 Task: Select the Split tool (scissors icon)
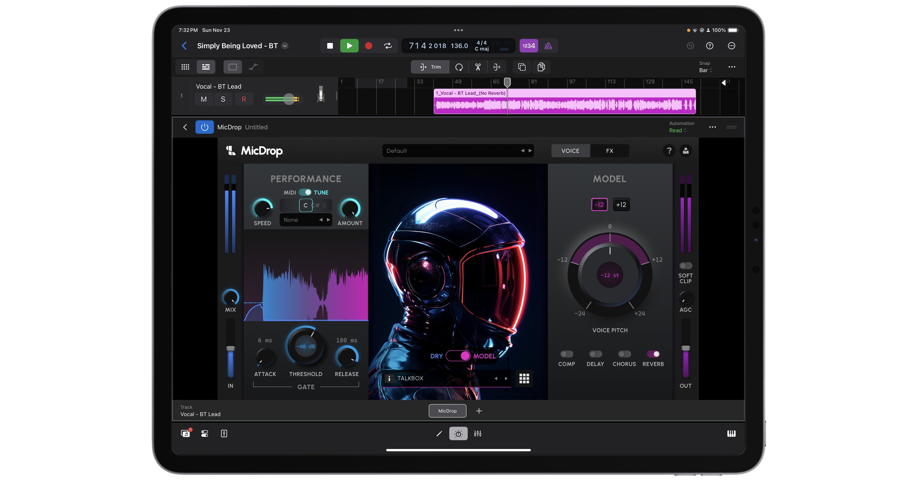point(478,67)
